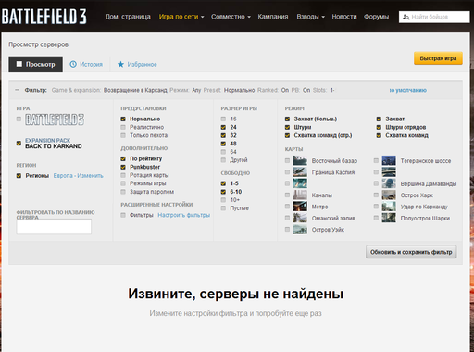This screenshot has height=352, width=474.
Task: Click the server name filter input field
Action: pos(54,227)
